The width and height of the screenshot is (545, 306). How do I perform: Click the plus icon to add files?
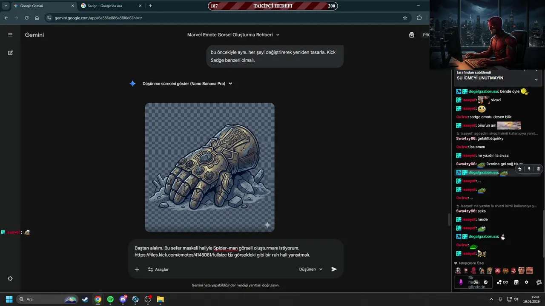[137, 269]
